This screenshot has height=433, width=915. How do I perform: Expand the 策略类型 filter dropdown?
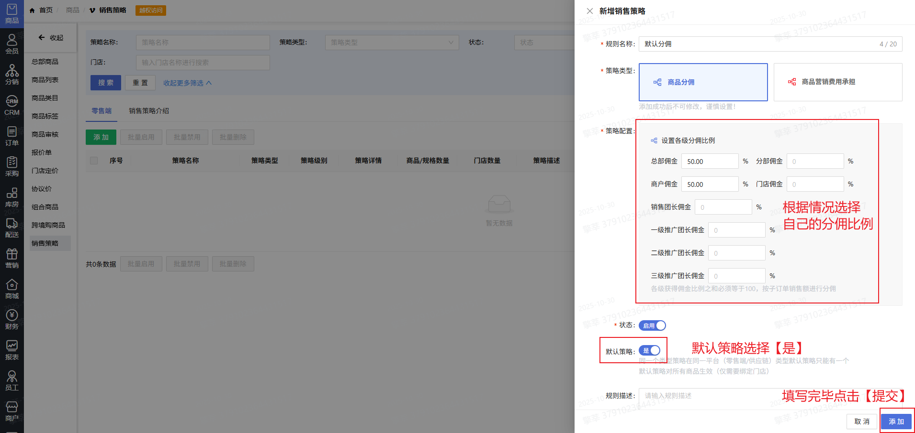[392, 43]
